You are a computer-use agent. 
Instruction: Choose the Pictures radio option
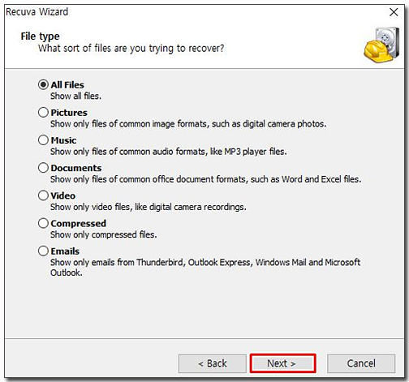coord(43,112)
